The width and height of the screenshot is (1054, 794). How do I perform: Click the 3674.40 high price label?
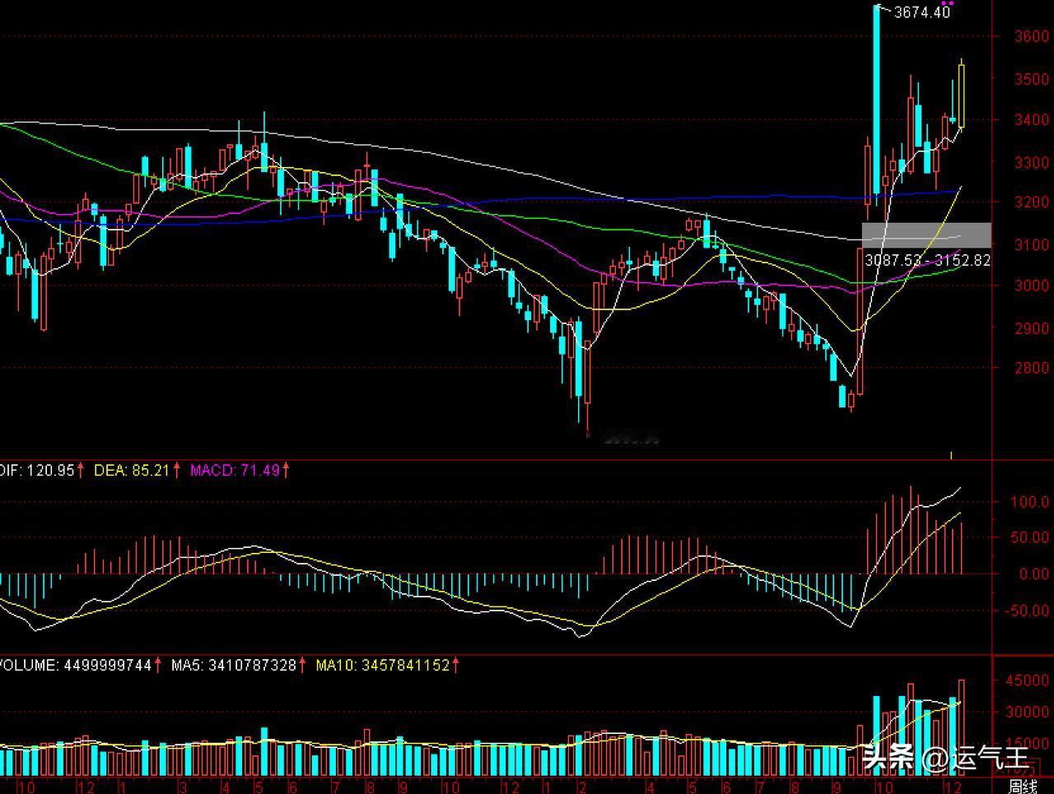click(x=922, y=12)
